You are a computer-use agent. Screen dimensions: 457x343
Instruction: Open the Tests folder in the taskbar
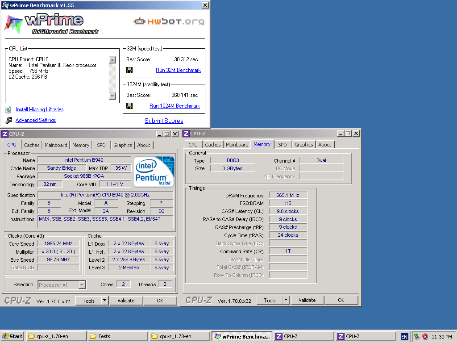pos(118,336)
